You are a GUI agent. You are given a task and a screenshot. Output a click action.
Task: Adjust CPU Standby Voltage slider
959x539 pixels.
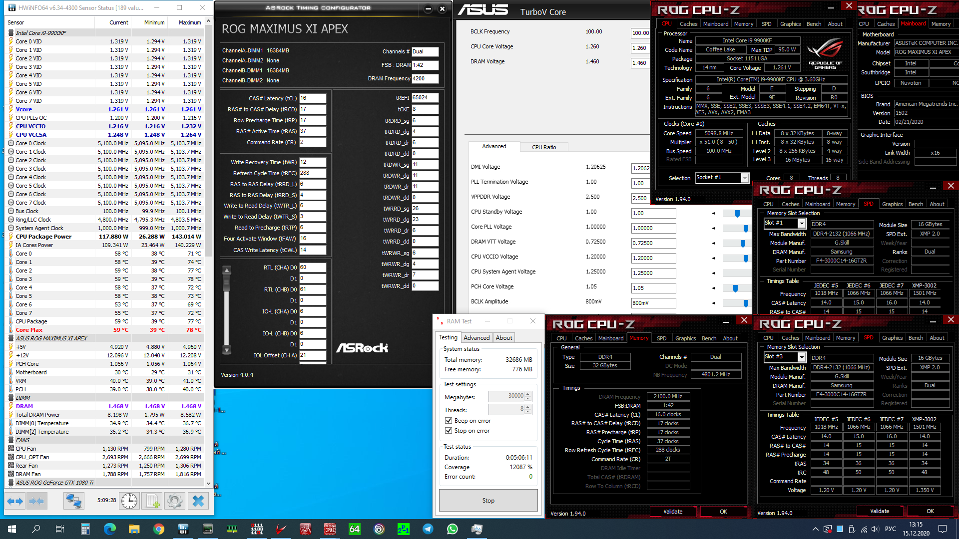(x=737, y=214)
